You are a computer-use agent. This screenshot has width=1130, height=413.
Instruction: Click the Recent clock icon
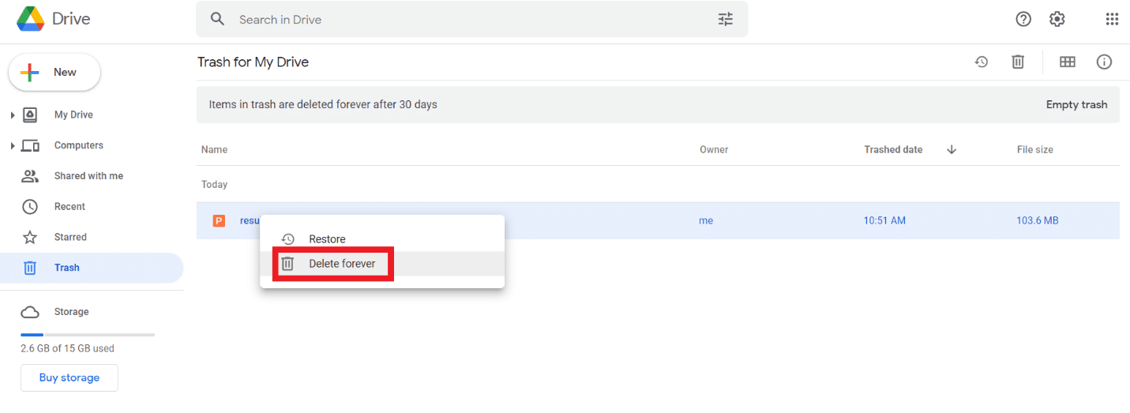click(30, 207)
